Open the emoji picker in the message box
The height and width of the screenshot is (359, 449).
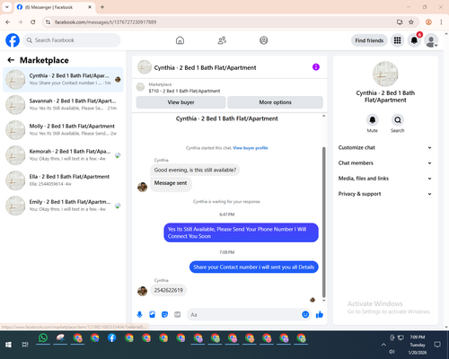tap(305, 314)
